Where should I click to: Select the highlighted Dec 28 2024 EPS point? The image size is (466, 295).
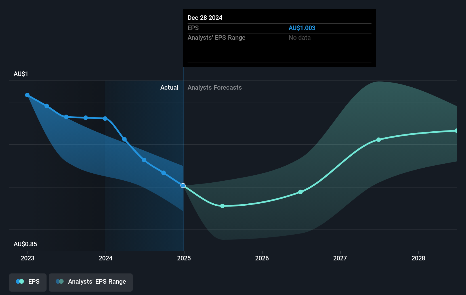click(x=183, y=186)
